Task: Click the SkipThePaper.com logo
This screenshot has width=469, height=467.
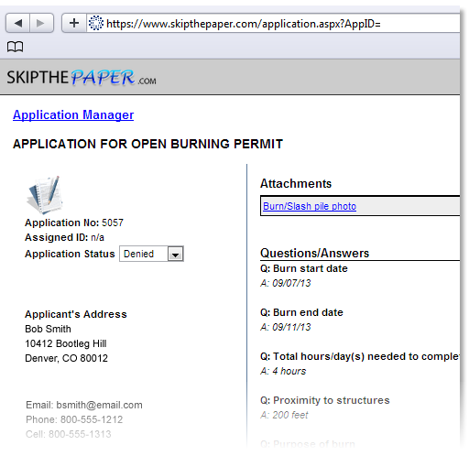Action: point(82,78)
